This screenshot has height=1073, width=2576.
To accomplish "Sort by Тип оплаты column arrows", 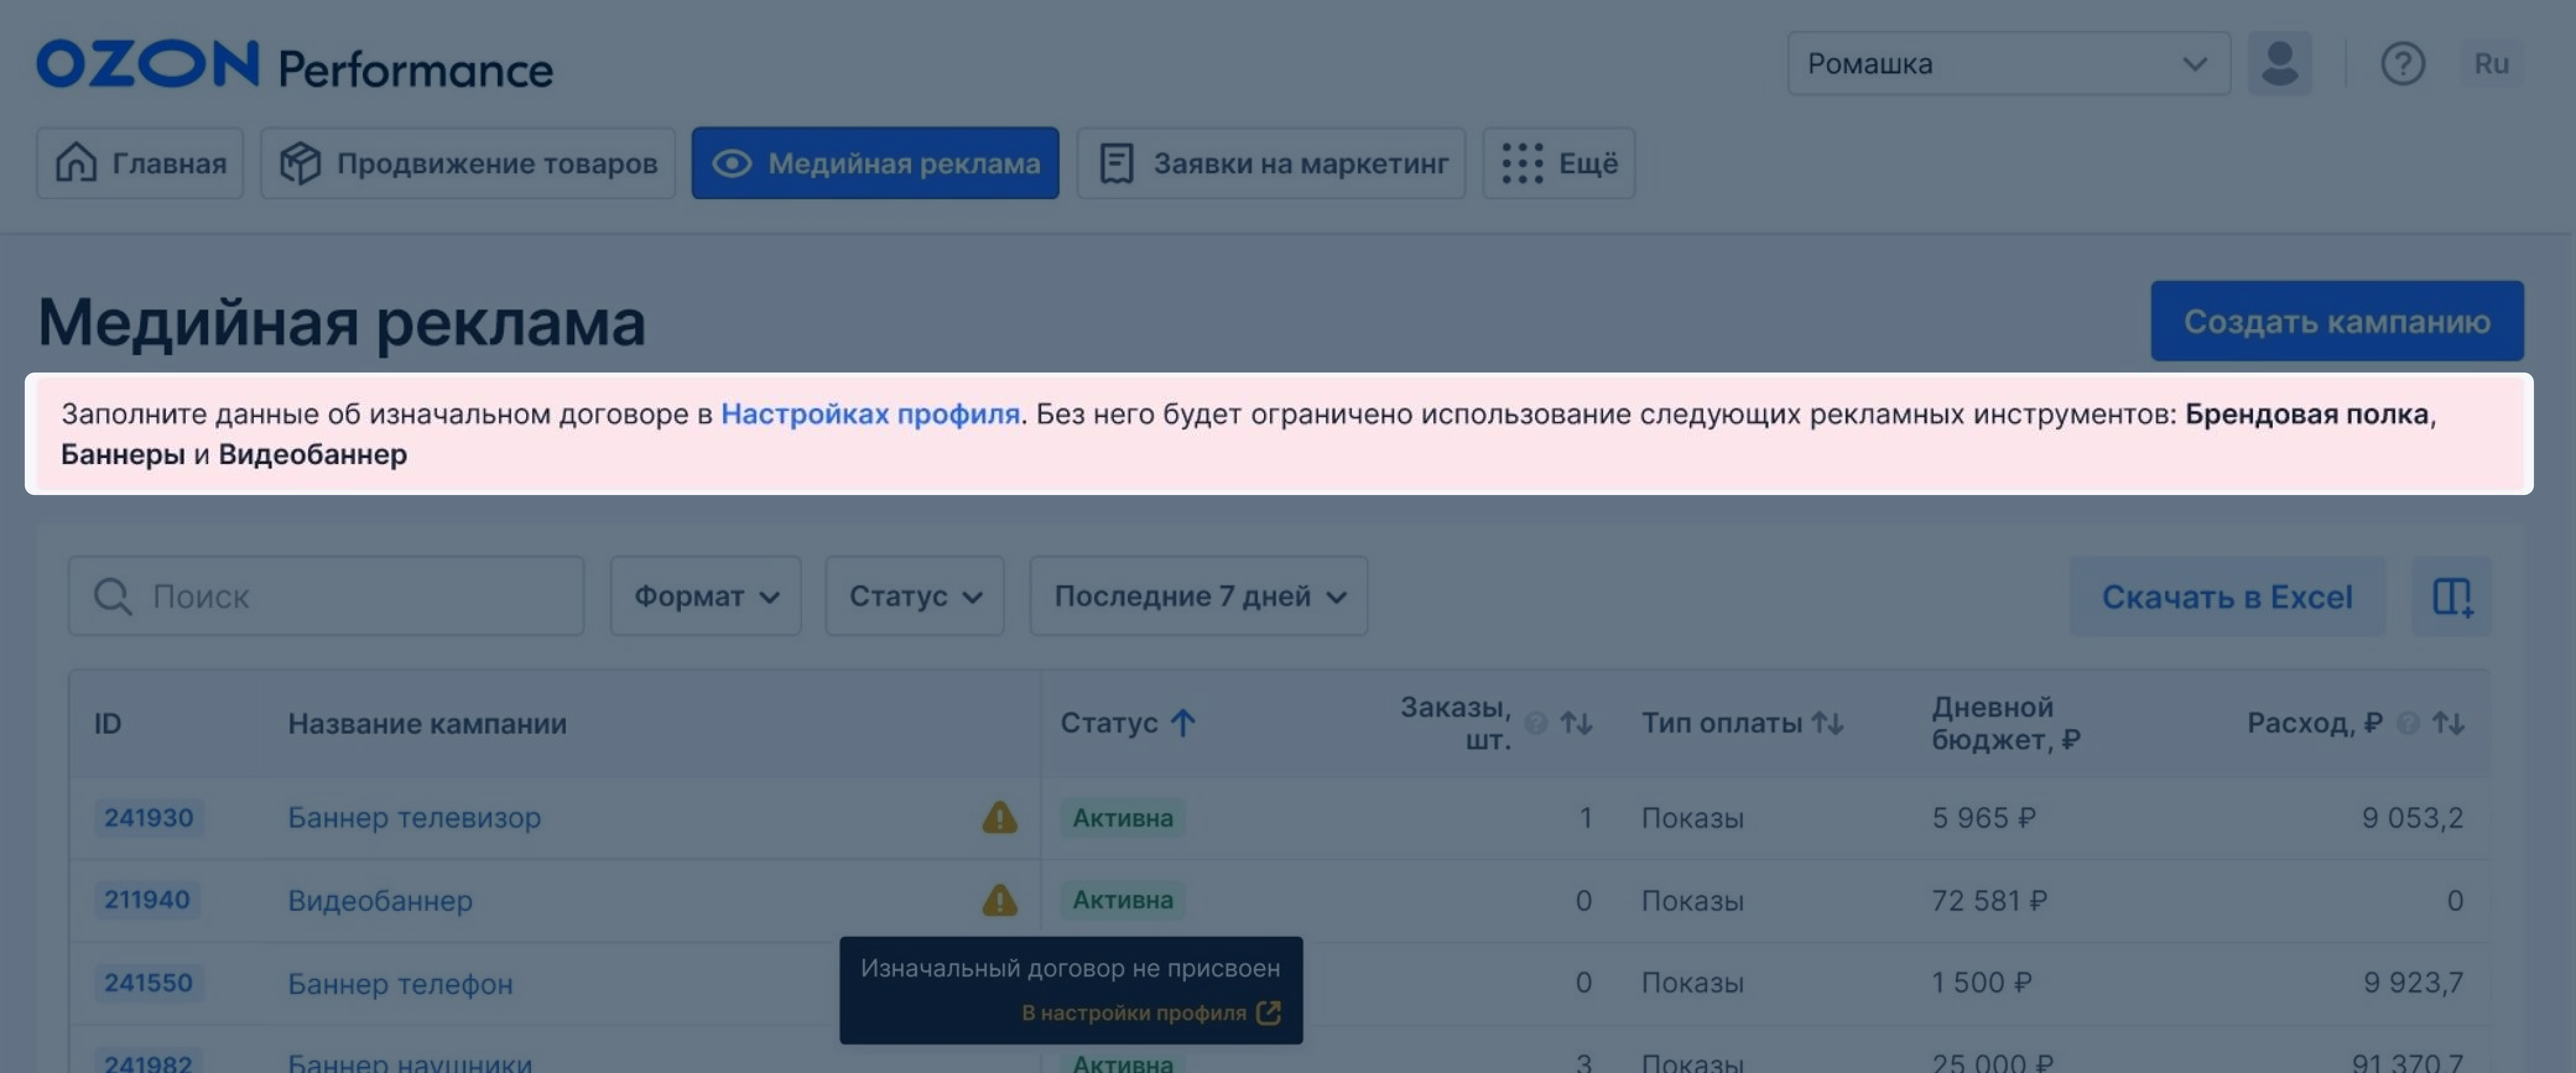I will [x=1828, y=723].
